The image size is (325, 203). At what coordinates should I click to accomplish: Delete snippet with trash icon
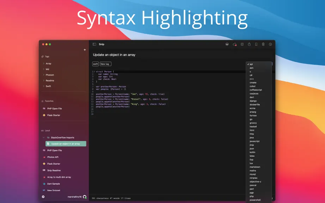(x=263, y=44)
